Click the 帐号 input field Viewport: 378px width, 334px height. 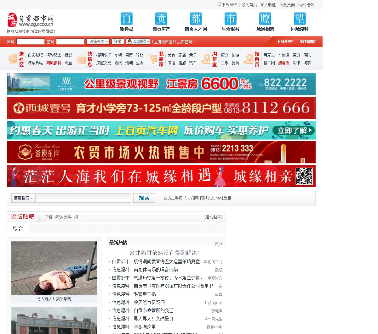coord(31,41)
